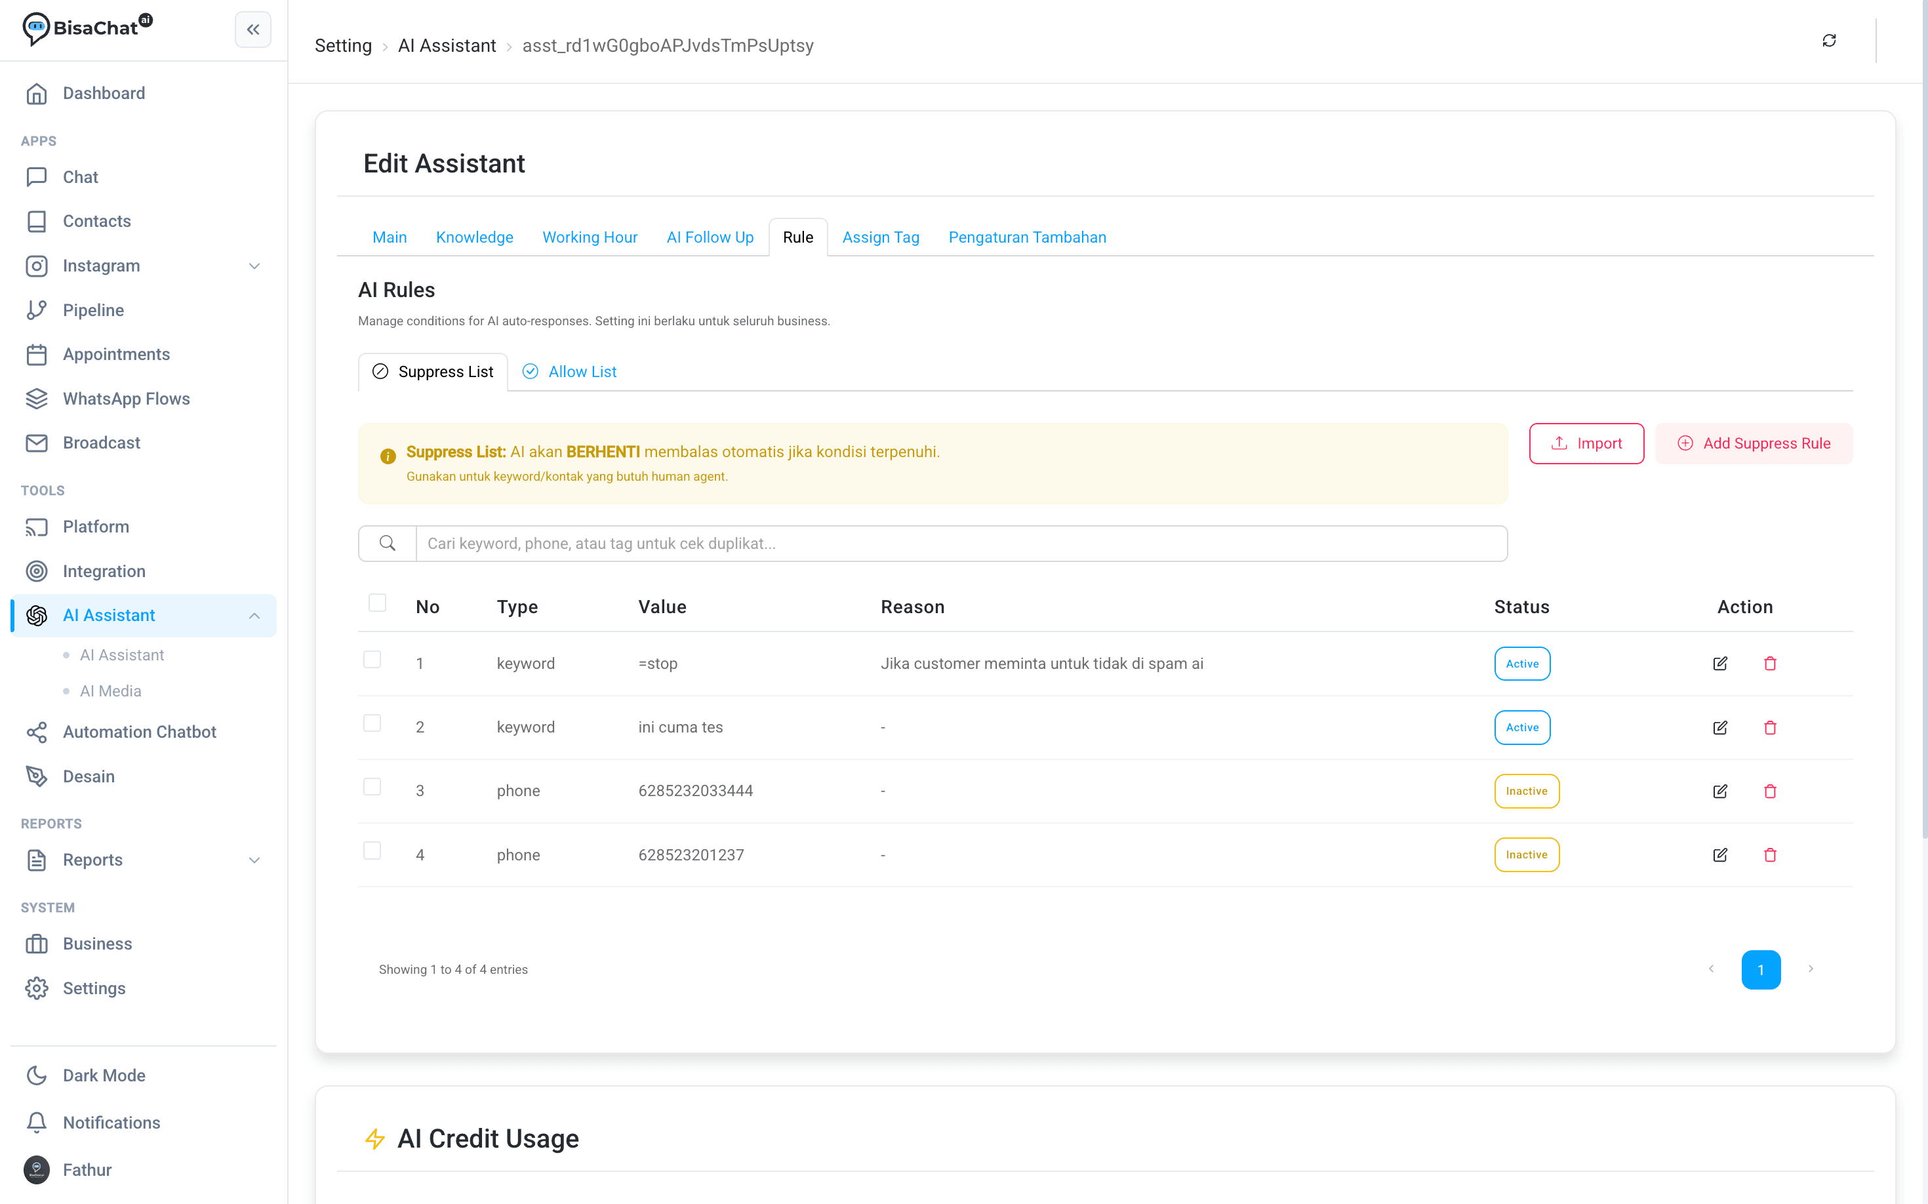Open Notifications in sidebar
Image resolution: width=1928 pixels, height=1204 pixels.
[x=144, y=1122]
